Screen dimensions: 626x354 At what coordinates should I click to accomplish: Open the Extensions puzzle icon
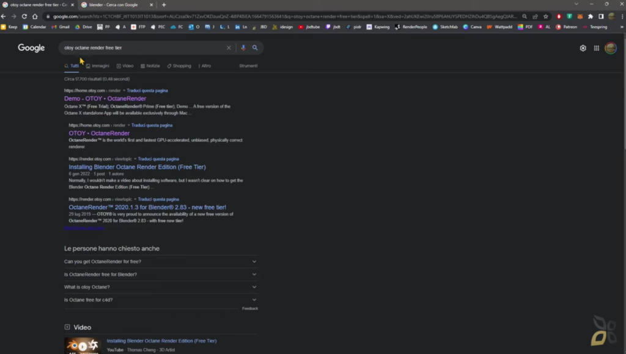(x=591, y=17)
